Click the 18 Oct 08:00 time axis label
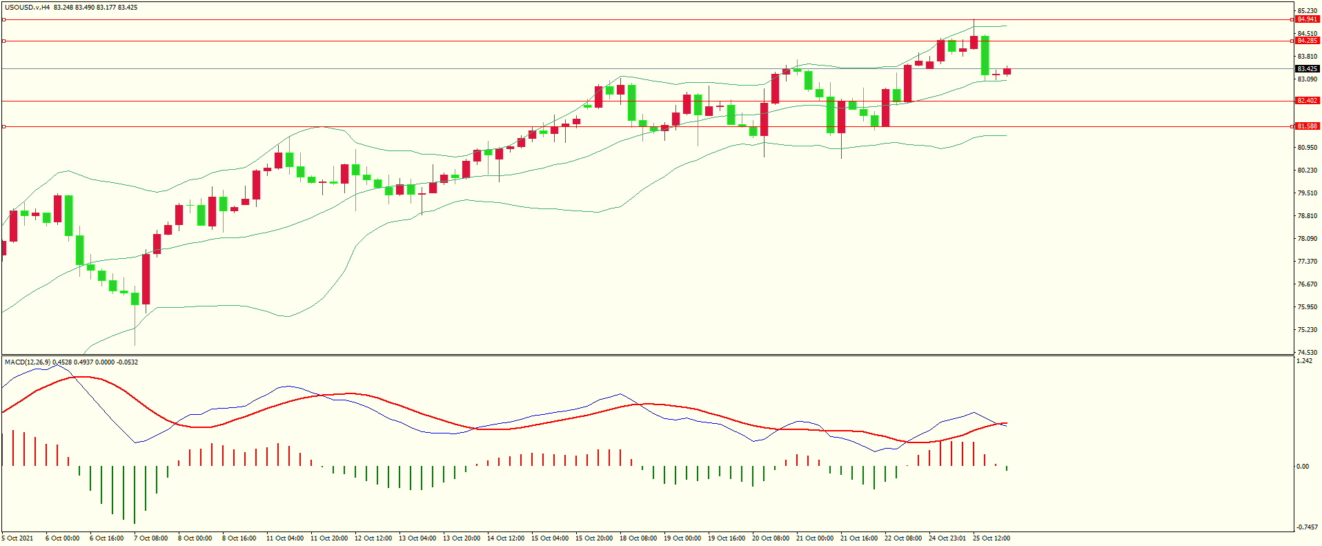 [x=638, y=538]
